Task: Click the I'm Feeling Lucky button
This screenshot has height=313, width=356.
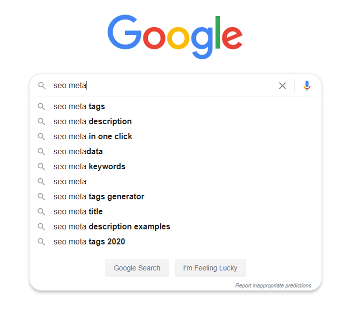Action: tap(210, 268)
